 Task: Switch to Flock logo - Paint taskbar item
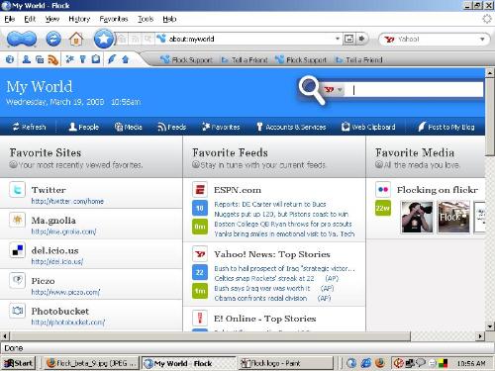click(x=285, y=363)
